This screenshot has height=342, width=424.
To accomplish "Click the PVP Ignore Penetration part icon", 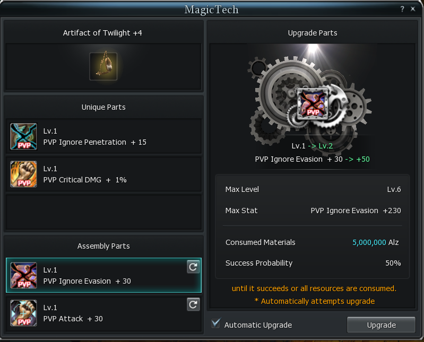I will [24, 137].
